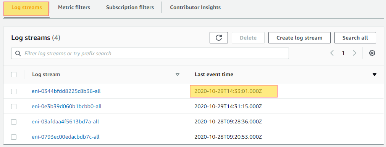The width and height of the screenshot is (386, 147).
Task: Mark checkbox beside eni-0793ec00edacbdb7c-all
Action: pyautogui.click(x=14, y=137)
